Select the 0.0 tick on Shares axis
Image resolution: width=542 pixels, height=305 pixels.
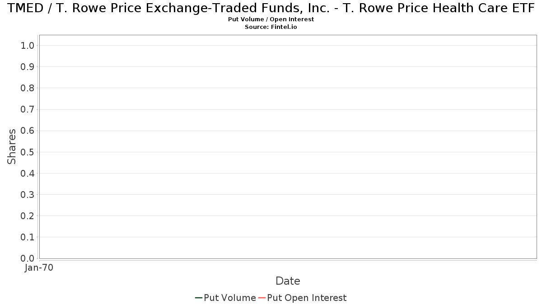[x=28, y=258]
